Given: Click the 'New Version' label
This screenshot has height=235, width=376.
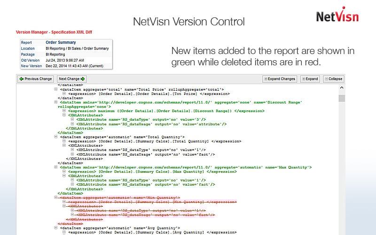Looking at the screenshot, I should 31,66.
